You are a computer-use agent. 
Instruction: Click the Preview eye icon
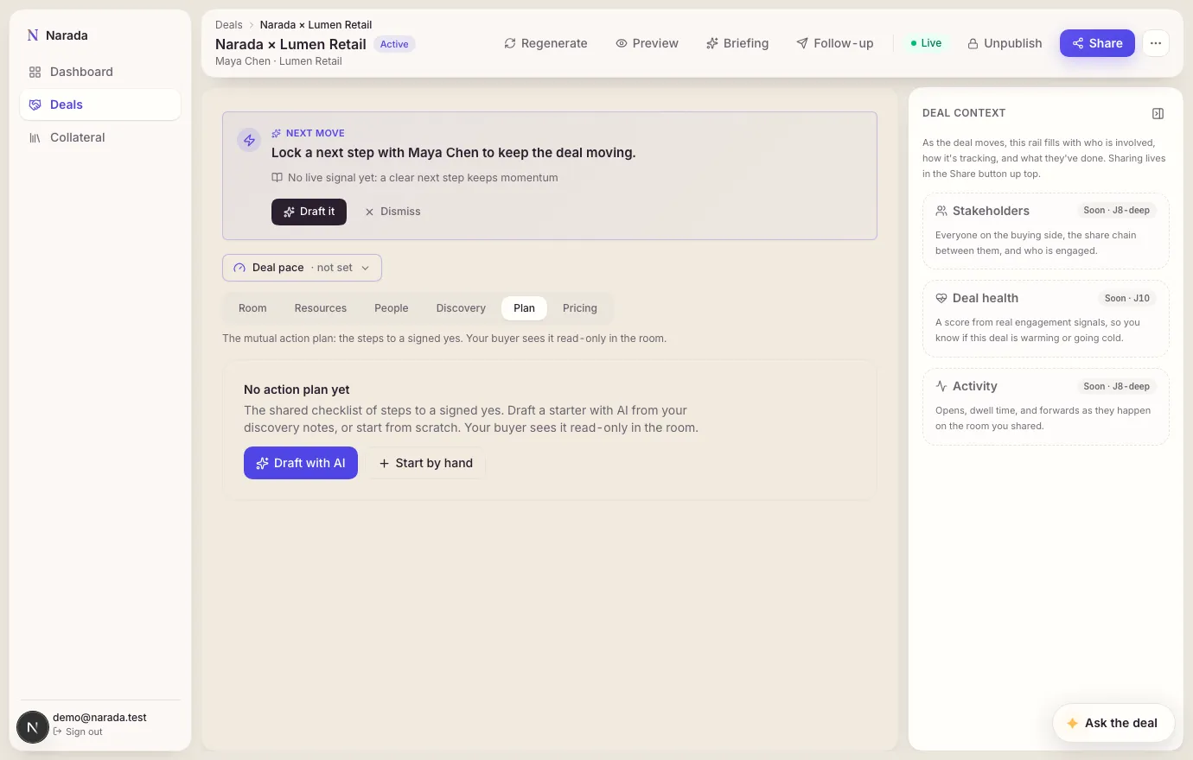point(622,43)
